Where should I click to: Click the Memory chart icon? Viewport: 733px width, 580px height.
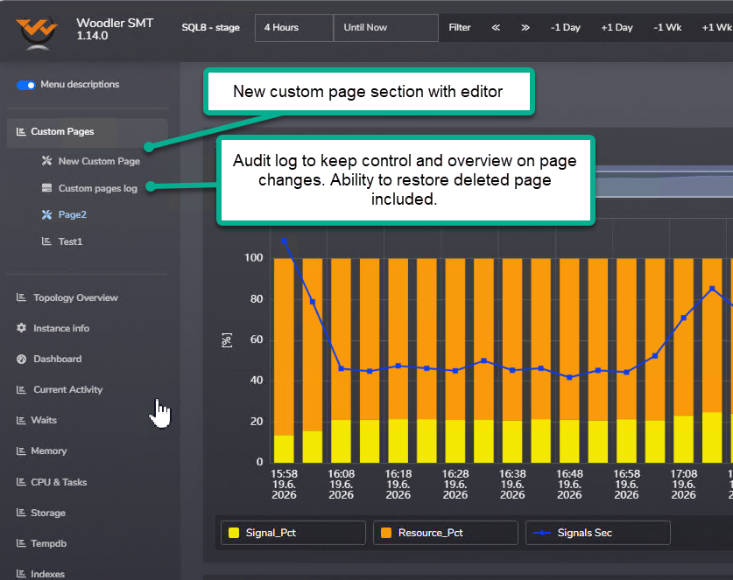coord(21,451)
